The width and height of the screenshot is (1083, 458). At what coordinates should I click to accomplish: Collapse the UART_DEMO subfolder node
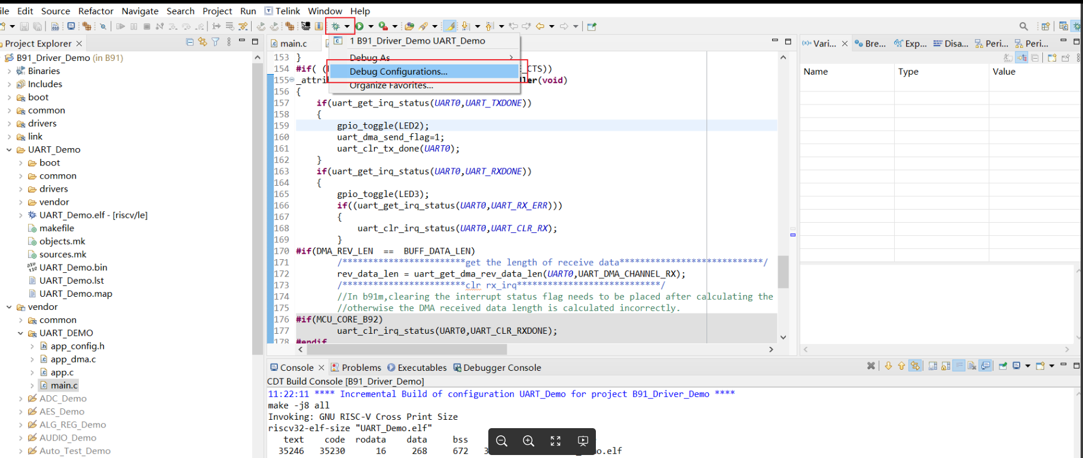coord(20,333)
